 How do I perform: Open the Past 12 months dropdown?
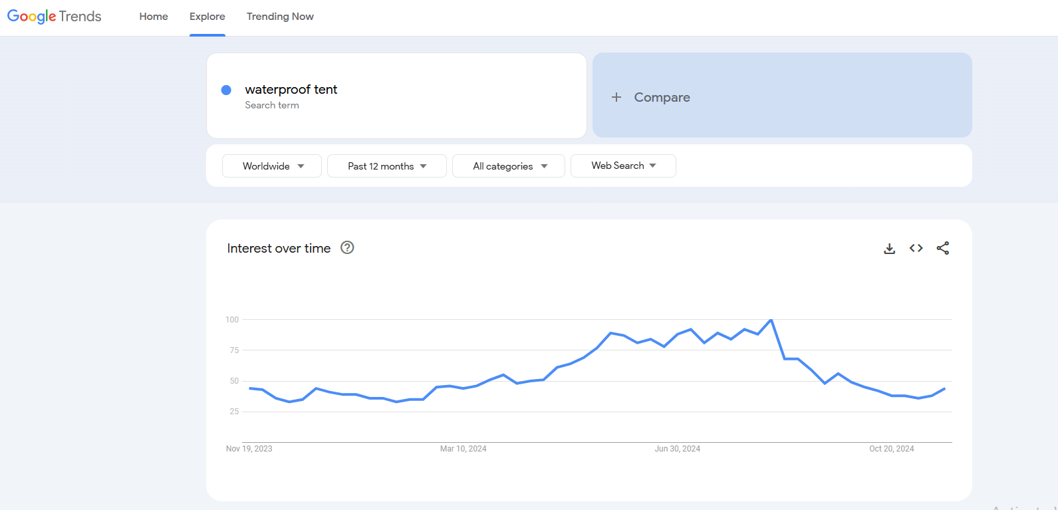click(387, 166)
